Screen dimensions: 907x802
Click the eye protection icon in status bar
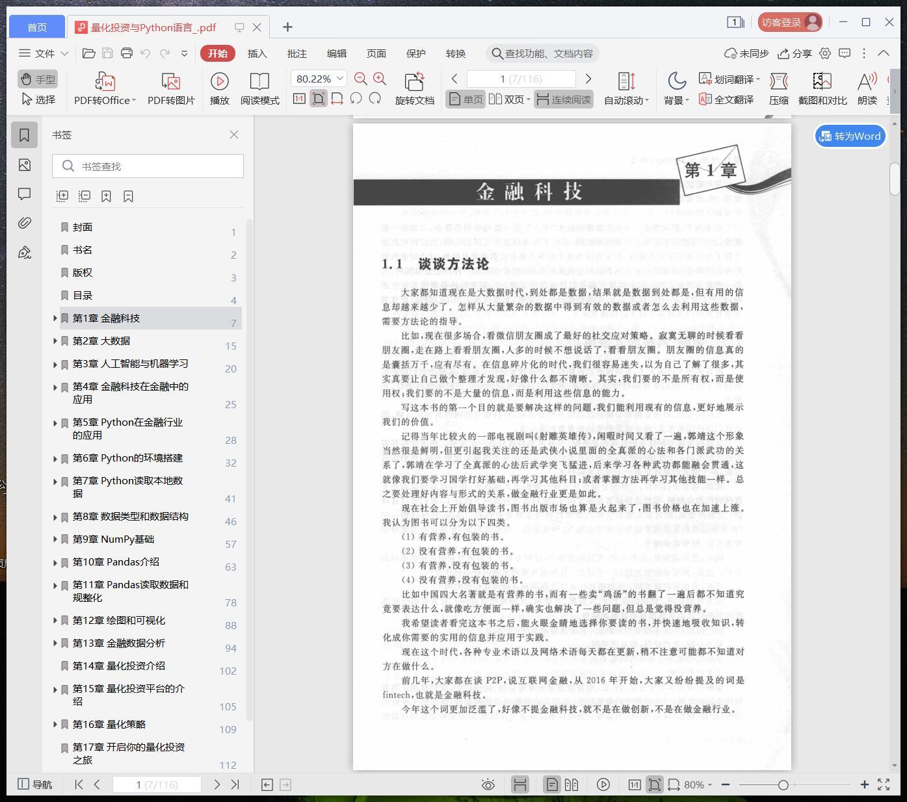point(488,784)
